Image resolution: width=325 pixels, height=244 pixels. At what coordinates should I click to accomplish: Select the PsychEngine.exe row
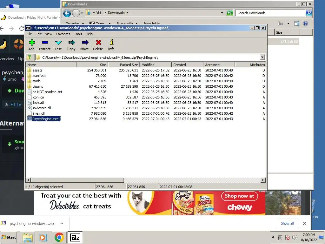(146, 119)
